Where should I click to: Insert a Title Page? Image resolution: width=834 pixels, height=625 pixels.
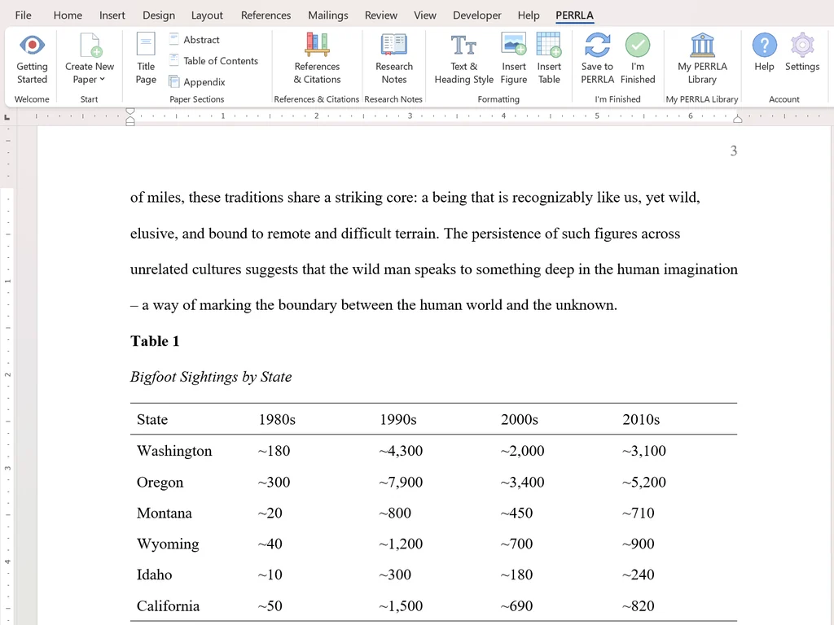click(146, 59)
